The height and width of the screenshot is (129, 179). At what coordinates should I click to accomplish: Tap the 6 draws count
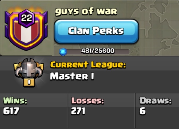pos(143,111)
